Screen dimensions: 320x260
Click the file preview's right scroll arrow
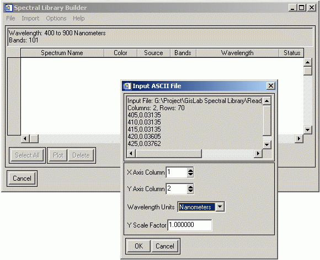pyautogui.click(x=258, y=154)
